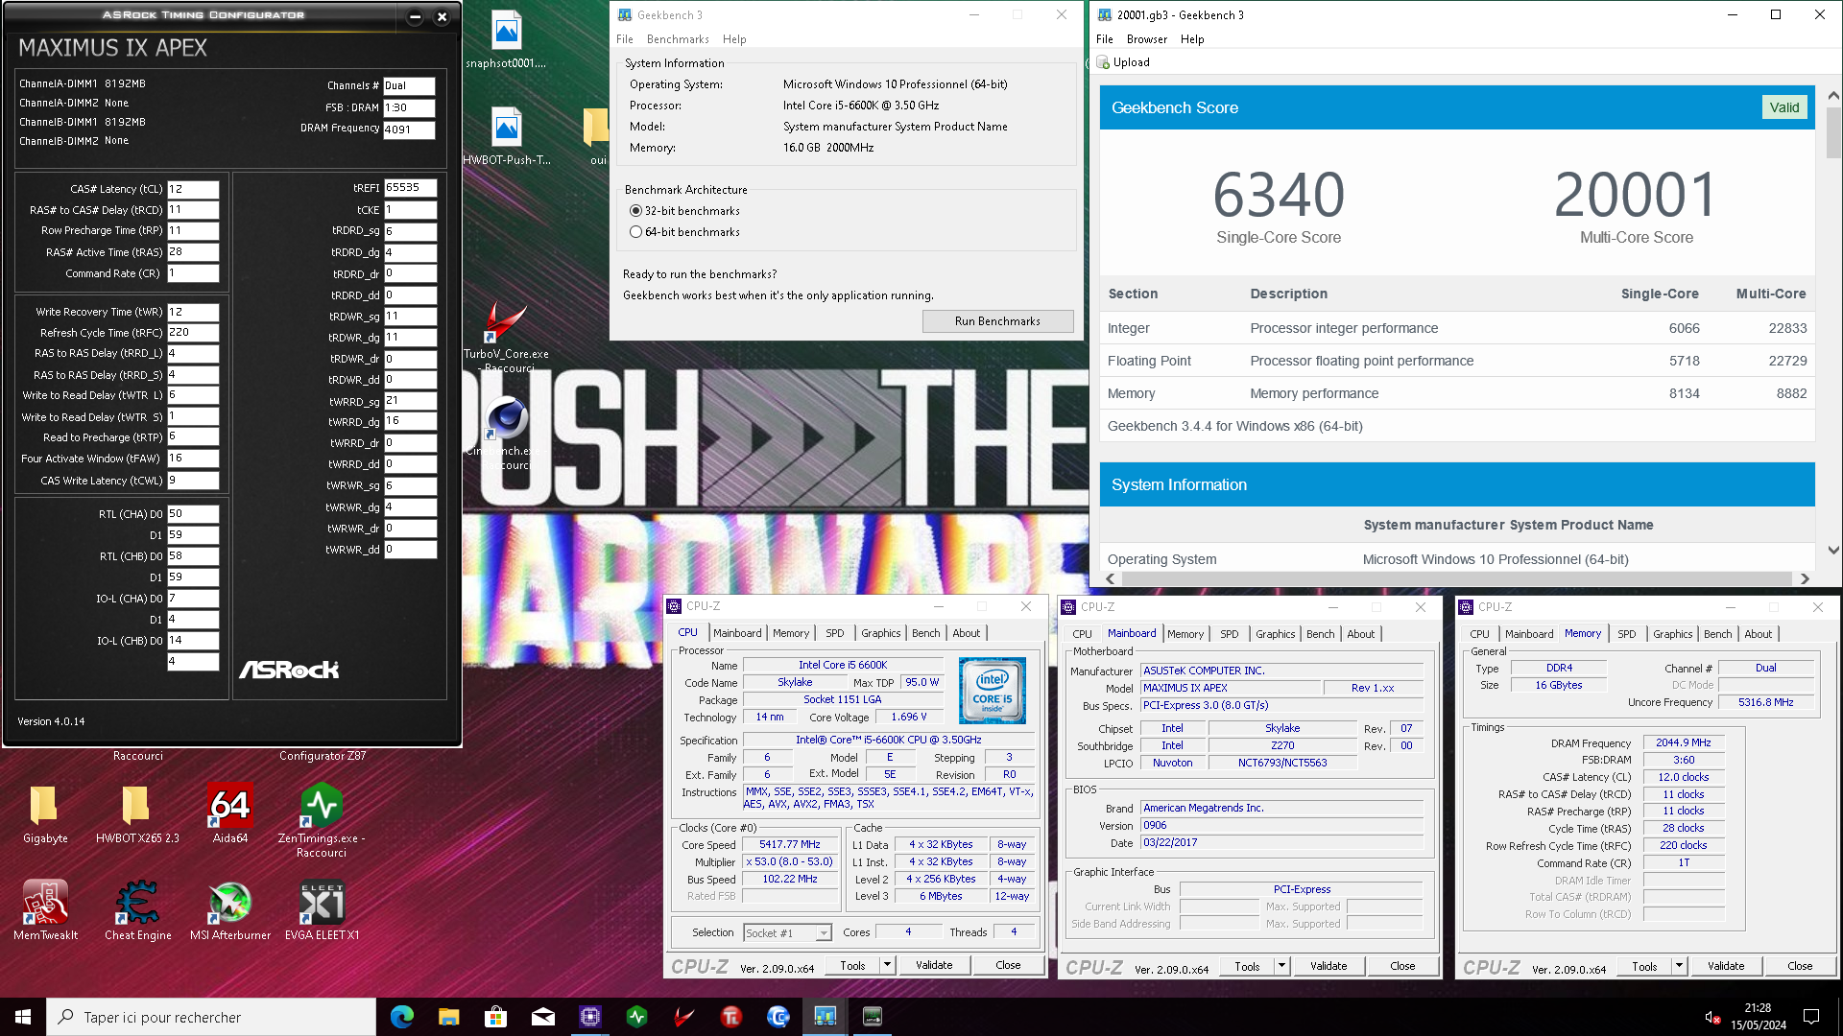
Task: Open the Windows Start menu
Action: point(23,1017)
